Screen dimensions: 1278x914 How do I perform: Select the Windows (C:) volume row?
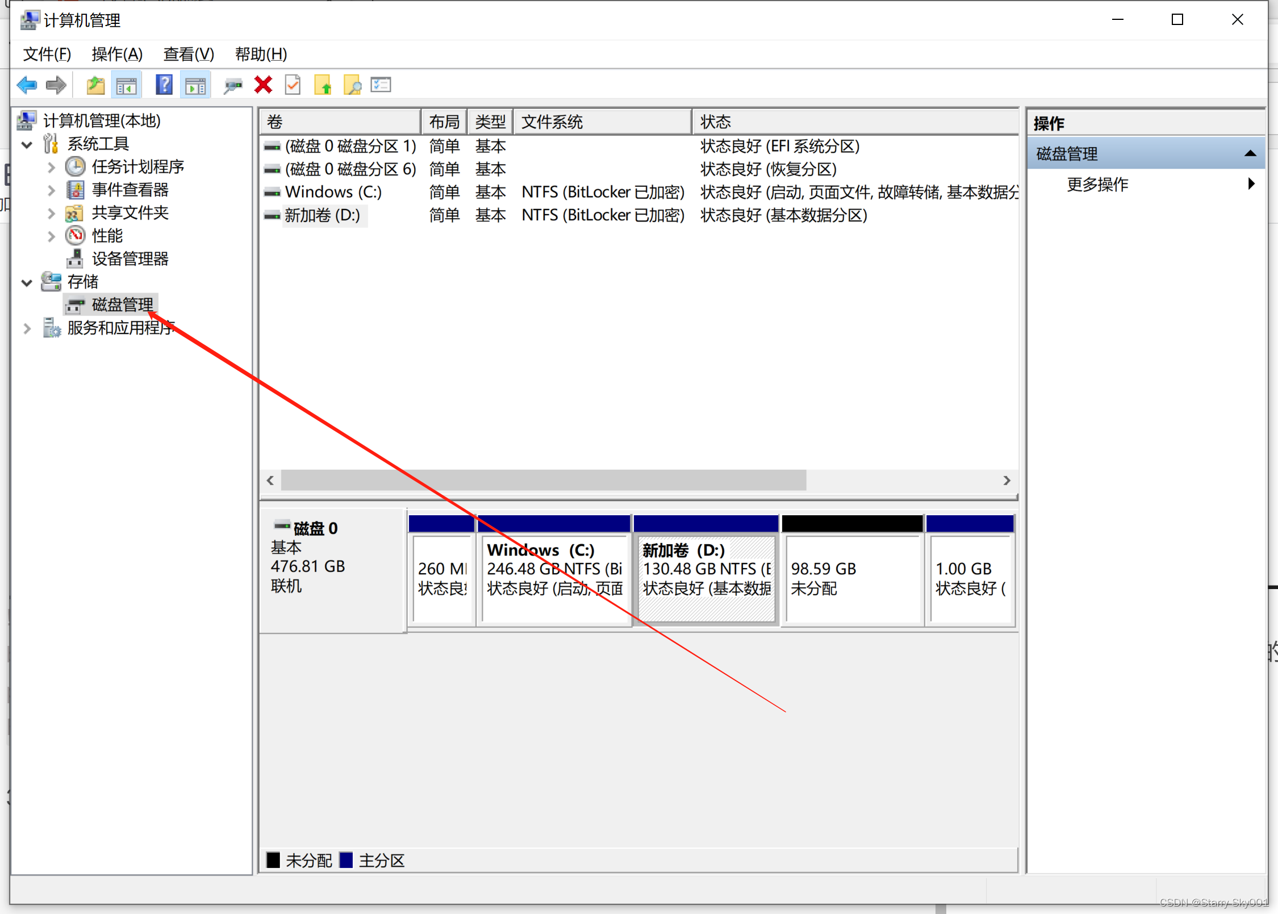333,193
